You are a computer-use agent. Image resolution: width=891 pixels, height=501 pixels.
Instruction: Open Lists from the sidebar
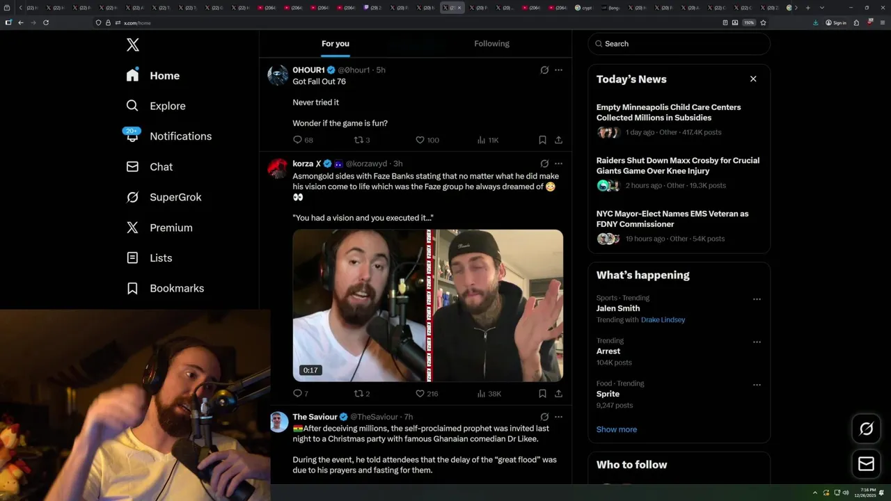pos(149,258)
